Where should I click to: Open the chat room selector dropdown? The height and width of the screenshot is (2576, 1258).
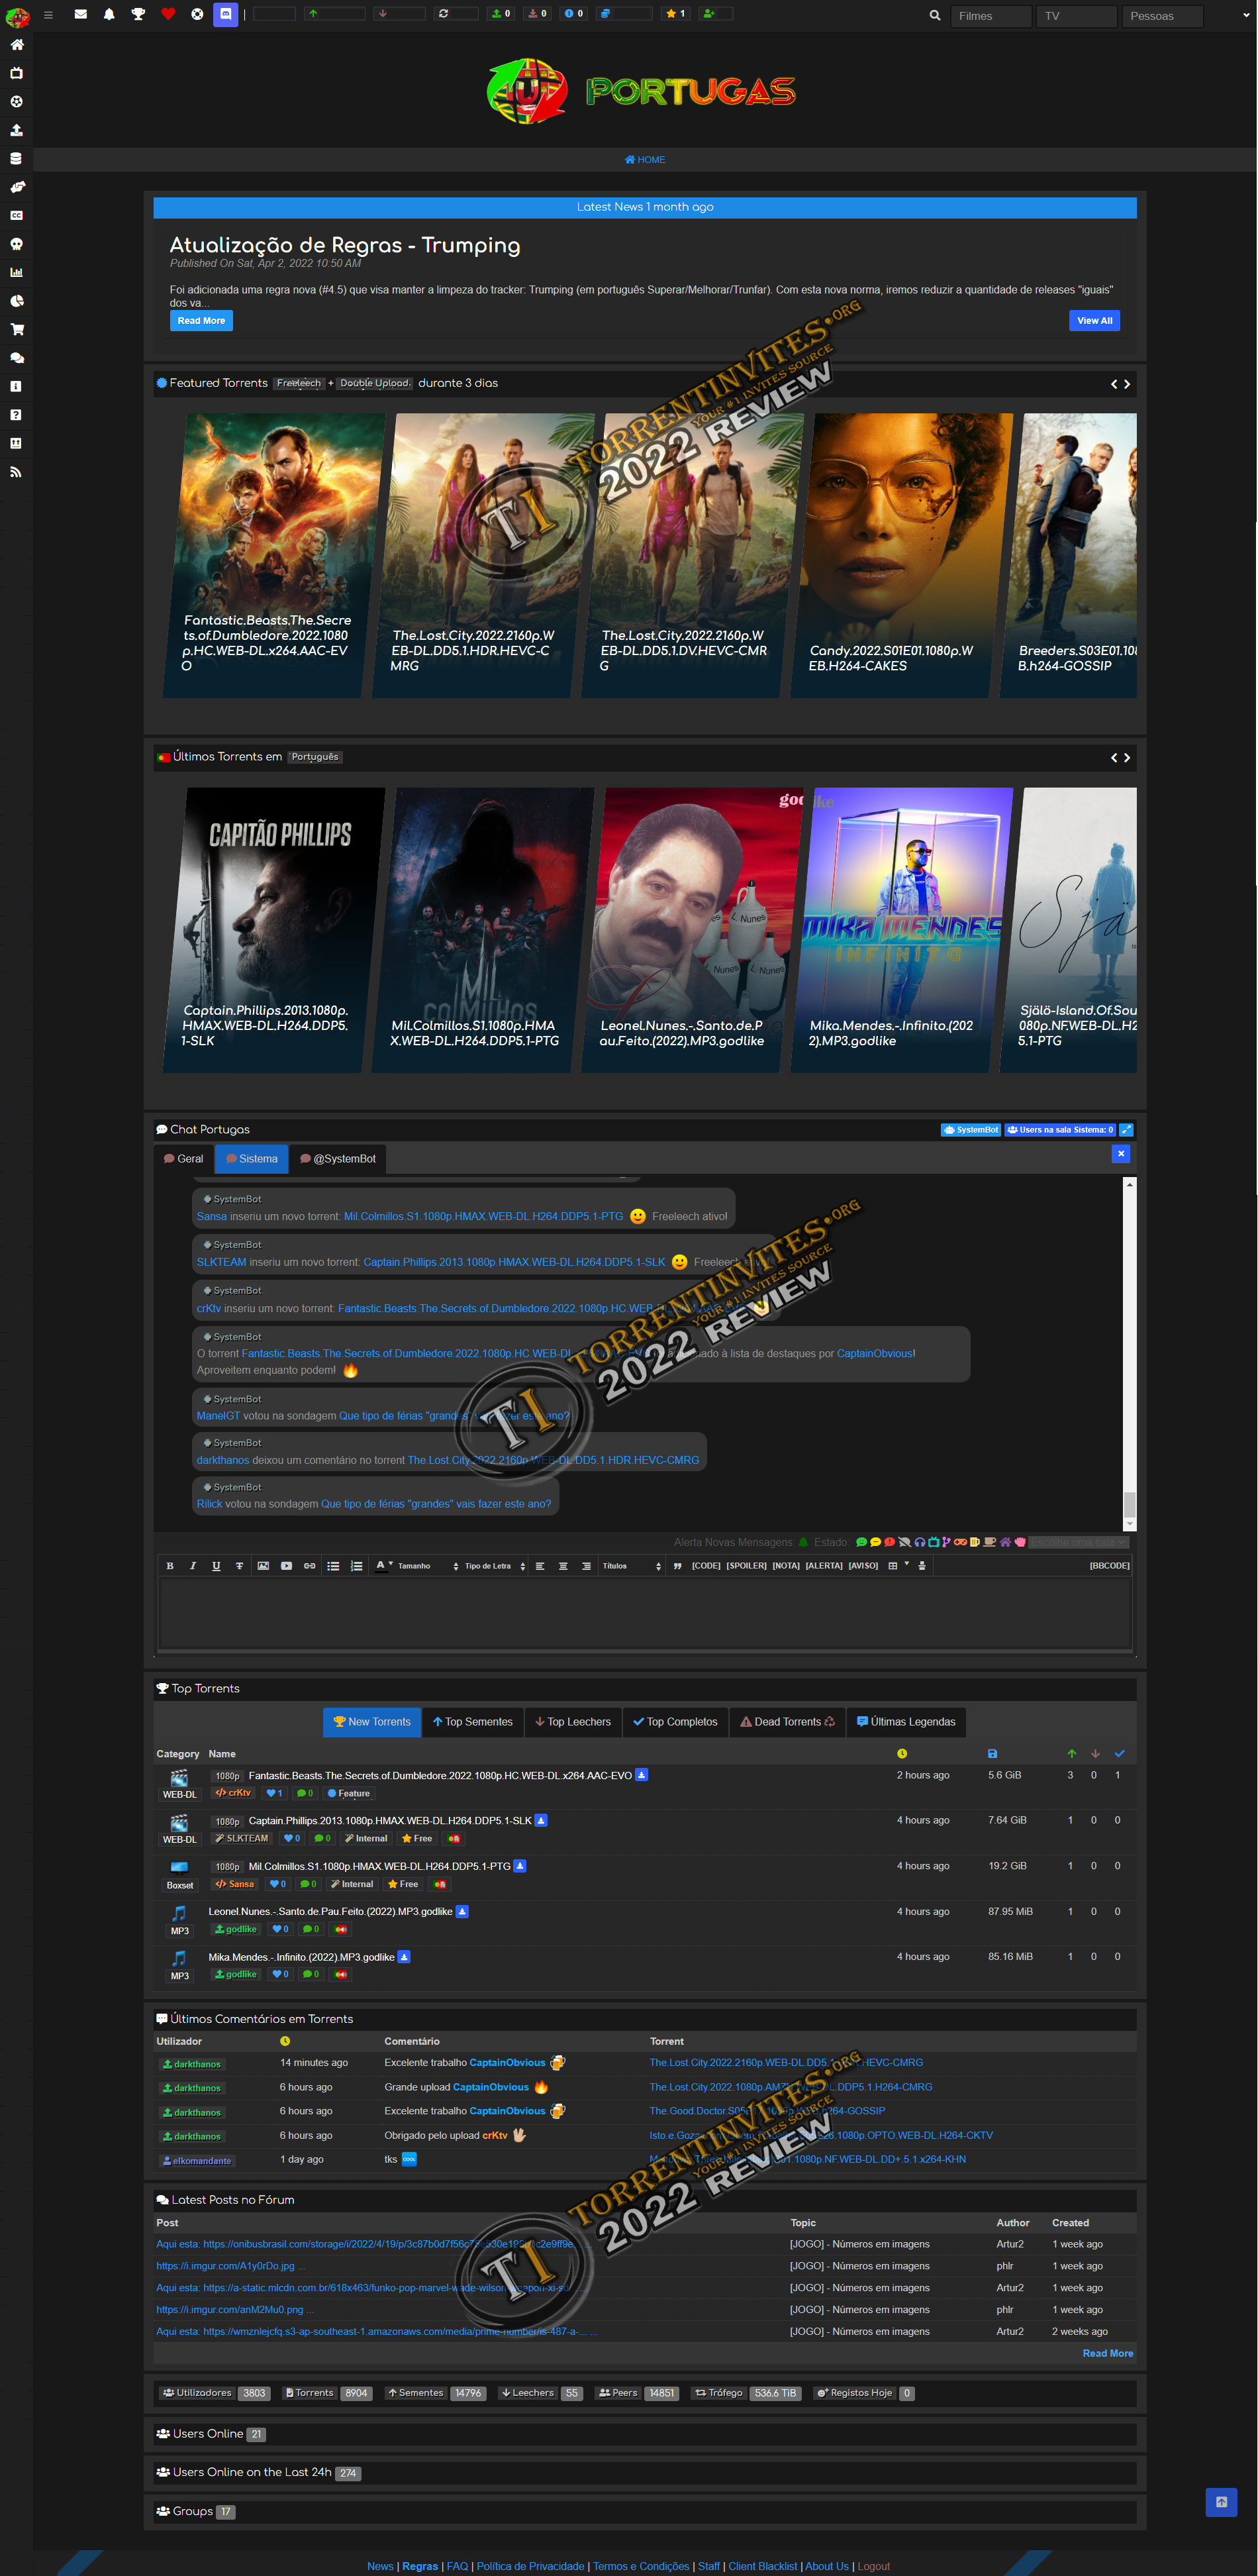coord(1079,1542)
